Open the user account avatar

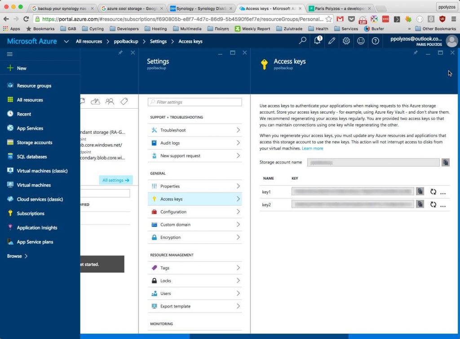click(452, 41)
